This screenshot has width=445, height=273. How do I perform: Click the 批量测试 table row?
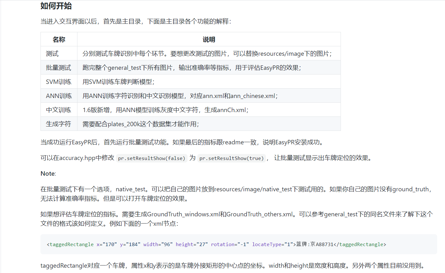click(59, 67)
